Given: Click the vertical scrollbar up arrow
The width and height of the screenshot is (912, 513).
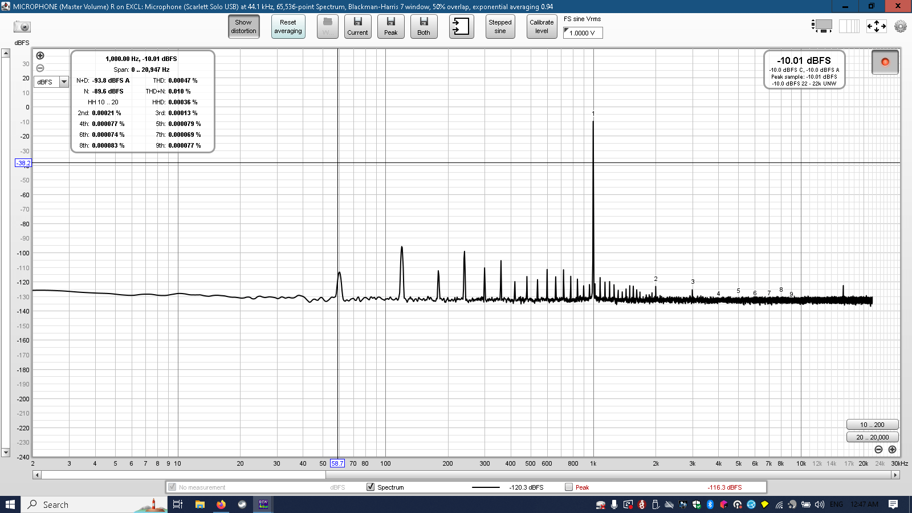Looking at the screenshot, I should pos(6,53).
